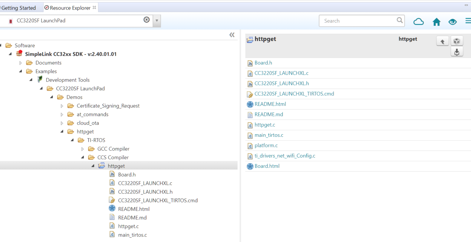The image size is (471, 242).
Task: Expand the at_commands folder
Action: pyautogui.click(x=62, y=114)
